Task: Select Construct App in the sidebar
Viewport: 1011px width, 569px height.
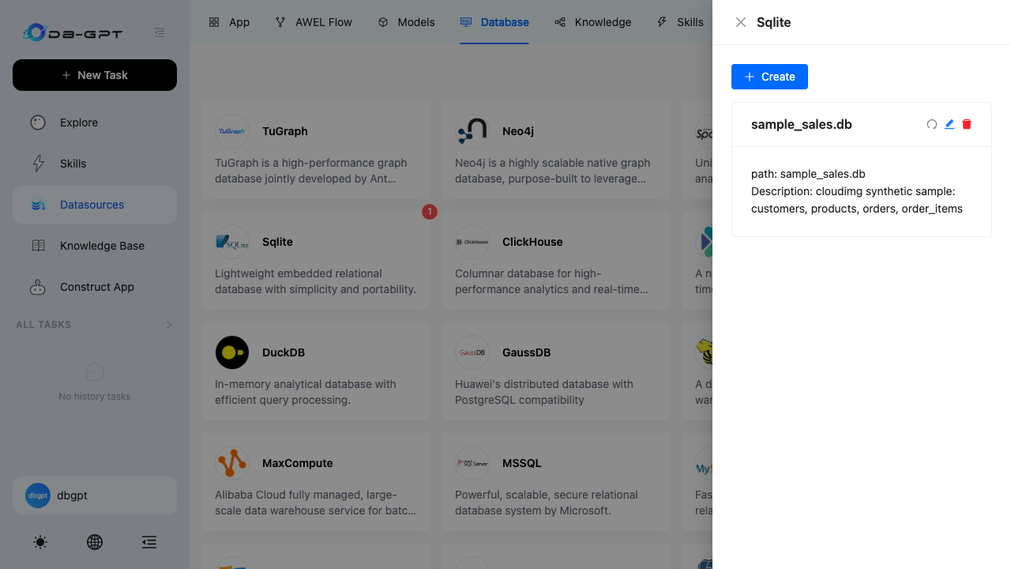Action: [x=95, y=287]
